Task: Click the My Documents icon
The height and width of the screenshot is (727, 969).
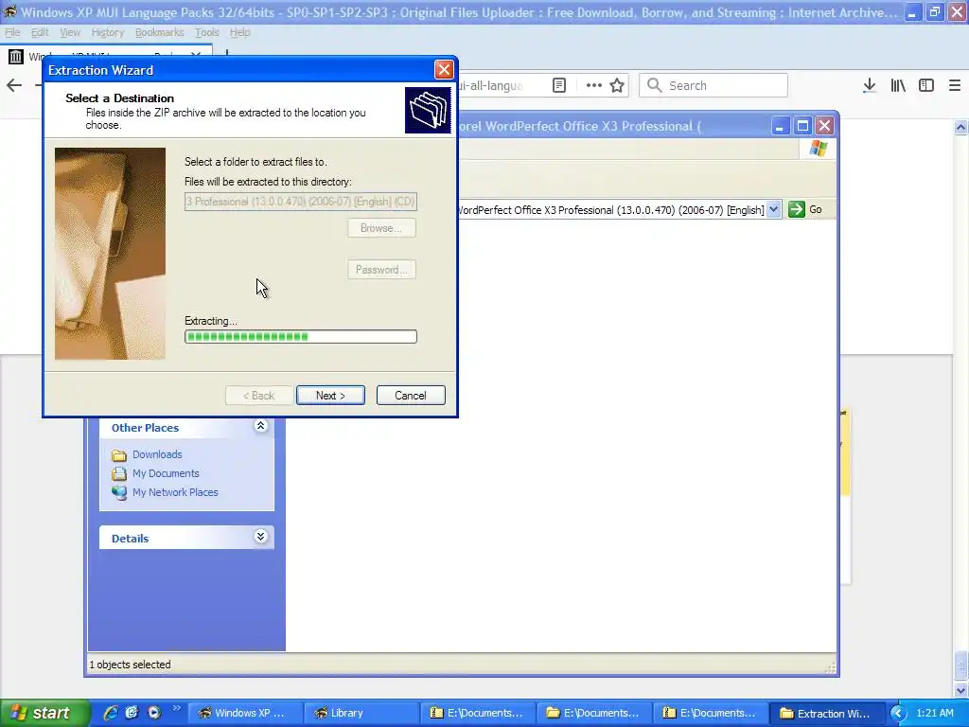Action: 119,474
